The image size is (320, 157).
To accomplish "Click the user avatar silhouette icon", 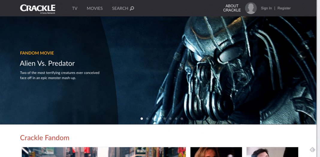I will pyautogui.click(x=251, y=8).
